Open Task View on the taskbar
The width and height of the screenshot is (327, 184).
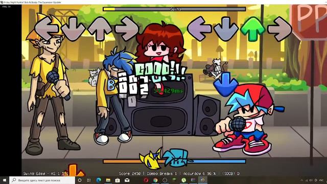(88, 180)
